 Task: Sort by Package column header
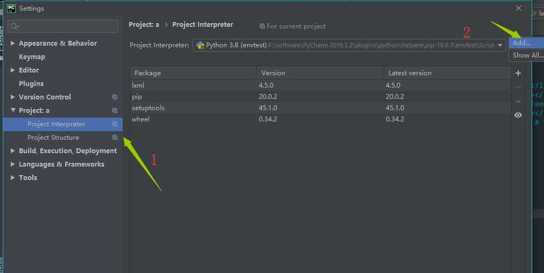[x=194, y=73]
